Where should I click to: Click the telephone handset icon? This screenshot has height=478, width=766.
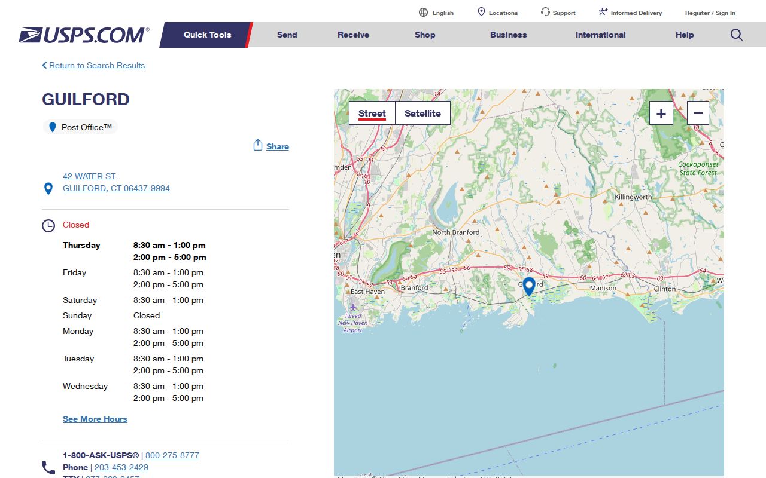coord(48,467)
